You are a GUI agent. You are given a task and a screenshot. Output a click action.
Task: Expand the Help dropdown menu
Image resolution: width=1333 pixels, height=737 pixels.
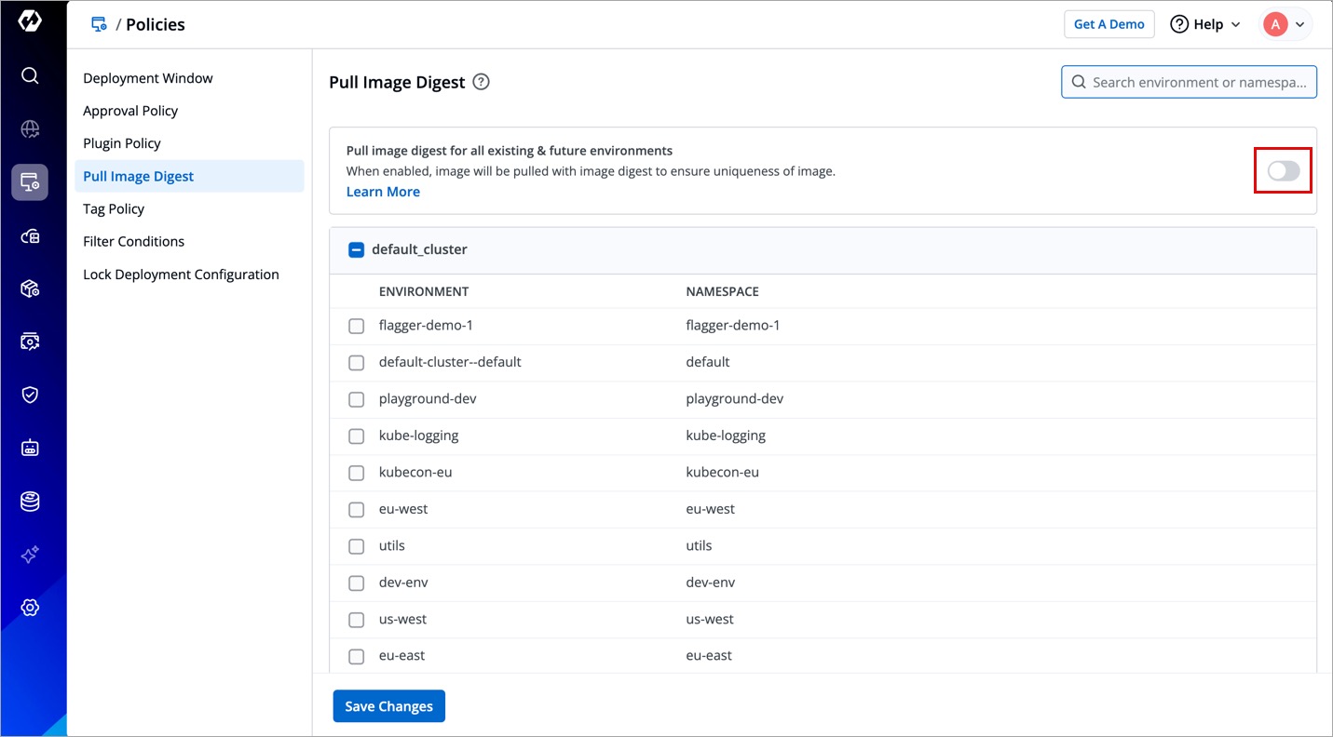(1205, 24)
